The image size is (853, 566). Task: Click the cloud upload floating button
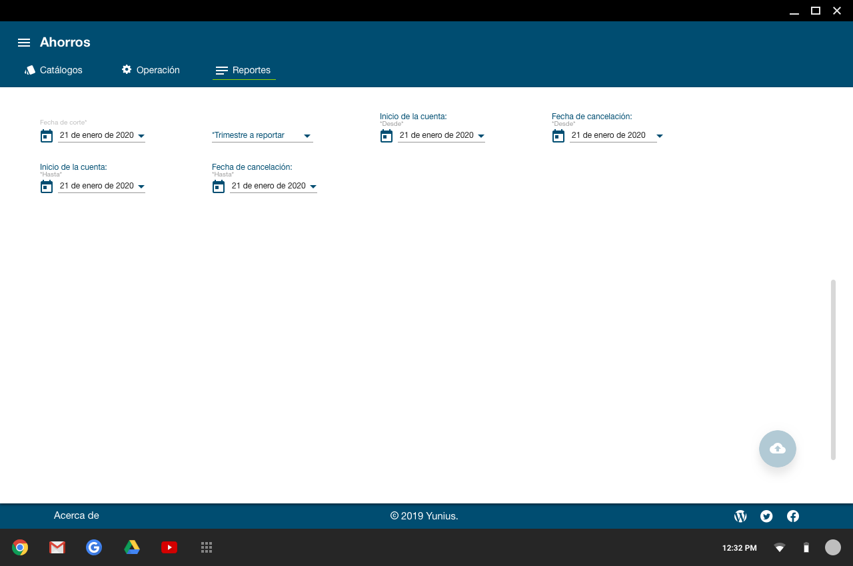(x=777, y=449)
